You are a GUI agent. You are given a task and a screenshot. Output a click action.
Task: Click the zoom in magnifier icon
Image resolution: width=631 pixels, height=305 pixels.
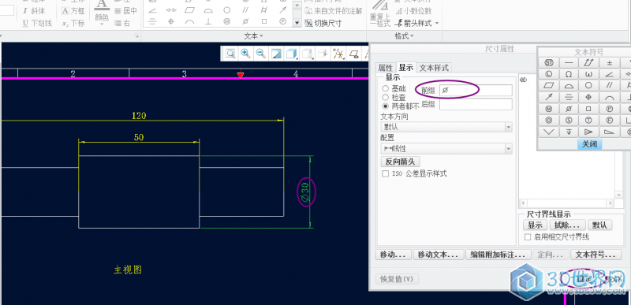coord(245,54)
